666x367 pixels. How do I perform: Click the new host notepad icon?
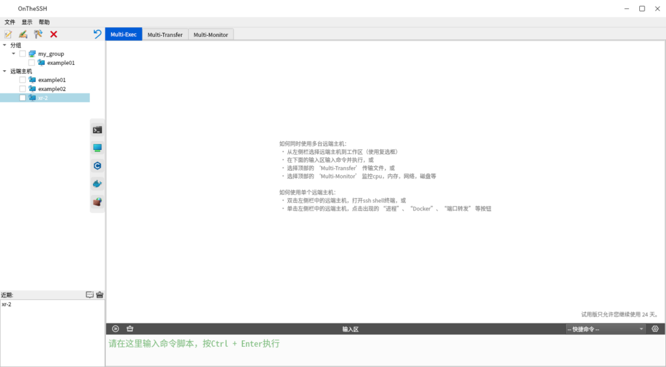(8, 34)
